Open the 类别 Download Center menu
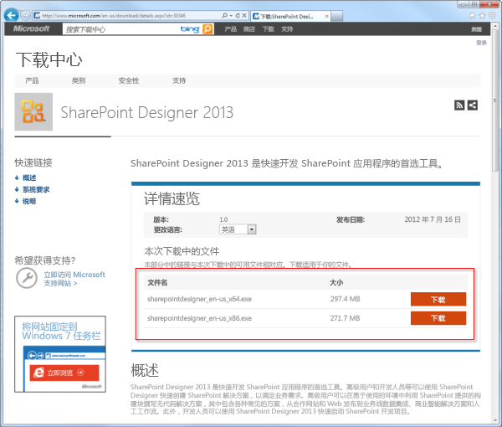This screenshot has height=427, width=502. click(79, 80)
